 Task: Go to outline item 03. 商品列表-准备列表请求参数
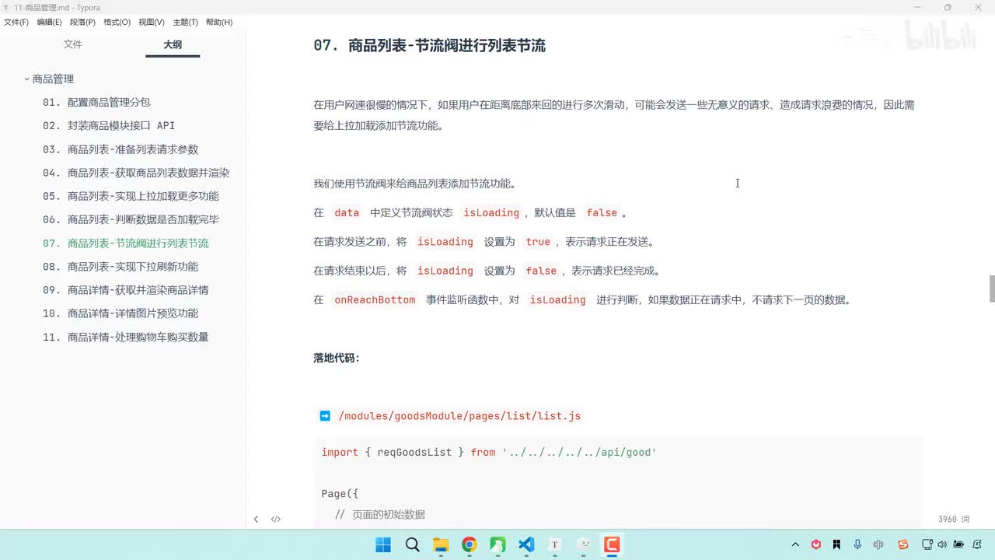(x=120, y=149)
